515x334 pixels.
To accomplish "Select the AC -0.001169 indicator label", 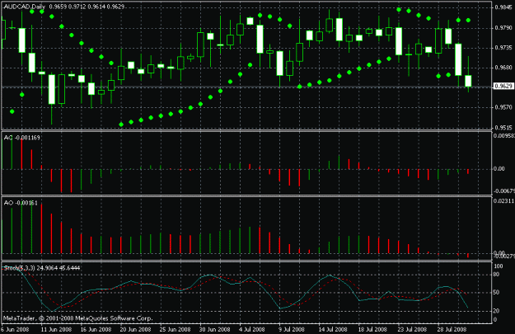I will pos(21,138).
